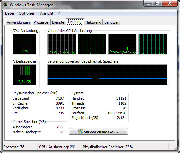Click the Kernel-Speicher (MB) group label

[x=29, y=122]
